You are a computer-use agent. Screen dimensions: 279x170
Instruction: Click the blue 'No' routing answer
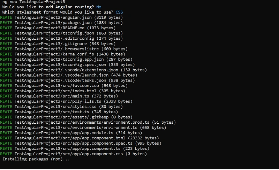99,7
